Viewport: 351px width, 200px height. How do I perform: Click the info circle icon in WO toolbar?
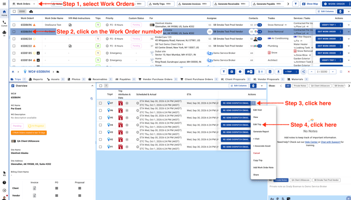240,72
